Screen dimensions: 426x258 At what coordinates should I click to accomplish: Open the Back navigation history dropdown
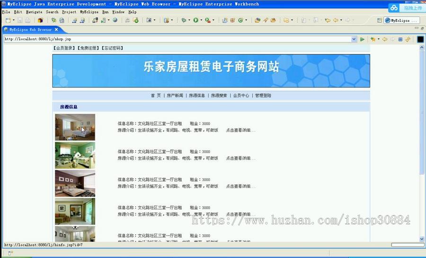[x=341, y=20]
